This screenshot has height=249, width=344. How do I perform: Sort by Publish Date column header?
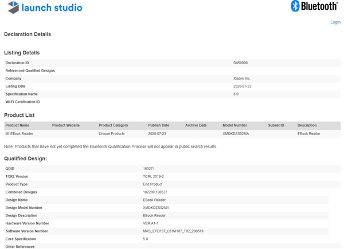[159, 125]
